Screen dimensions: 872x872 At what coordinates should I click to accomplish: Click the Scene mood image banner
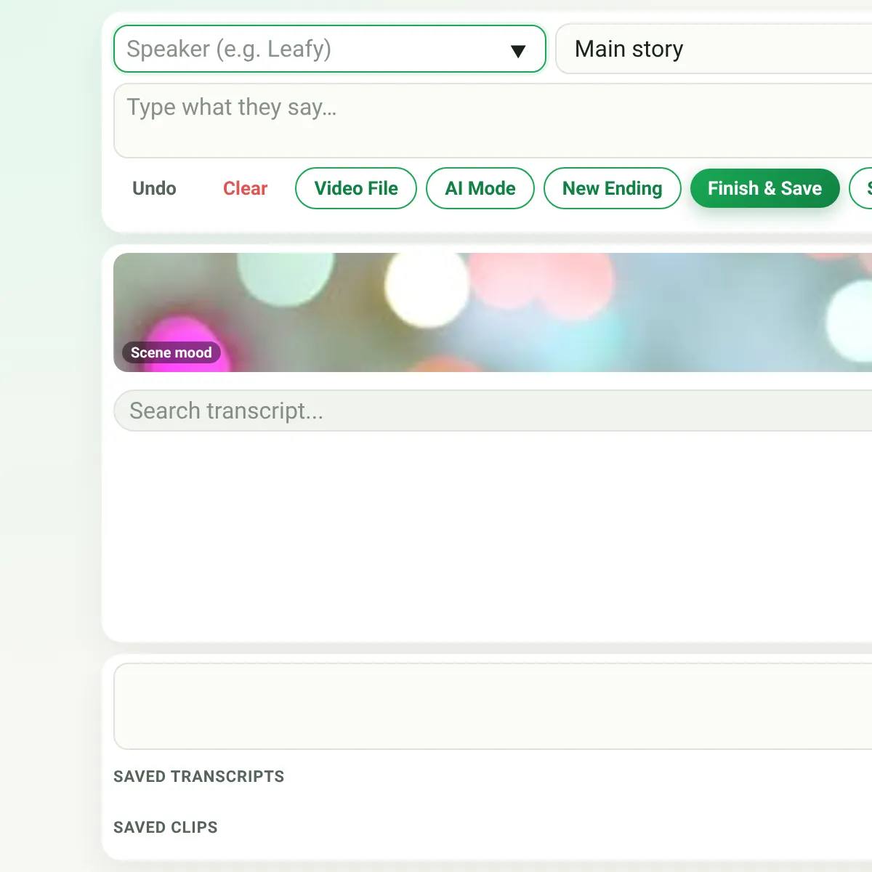click(x=493, y=312)
